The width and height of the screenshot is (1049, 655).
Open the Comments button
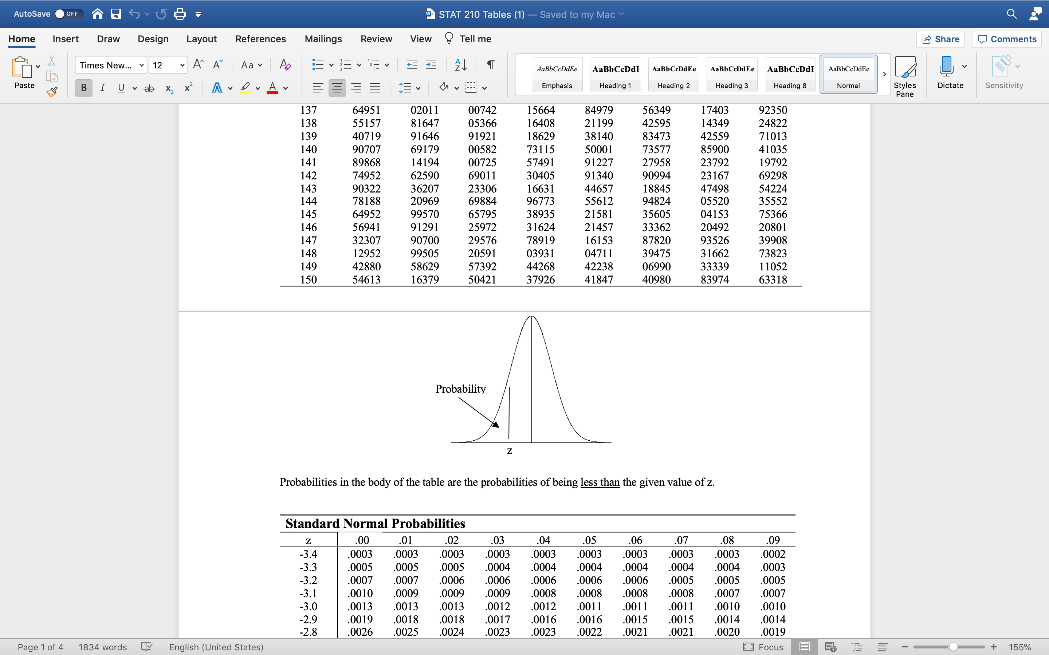tap(1006, 39)
